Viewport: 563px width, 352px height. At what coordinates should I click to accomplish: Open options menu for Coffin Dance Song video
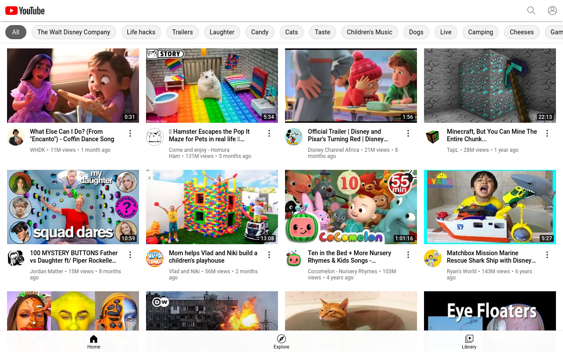130,133
